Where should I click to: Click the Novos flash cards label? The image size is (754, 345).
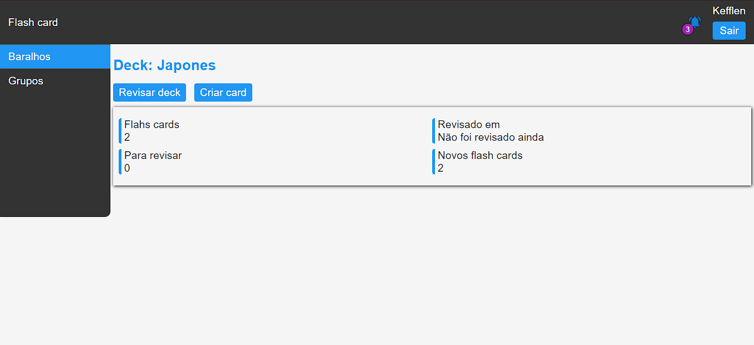tap(480, 156)
